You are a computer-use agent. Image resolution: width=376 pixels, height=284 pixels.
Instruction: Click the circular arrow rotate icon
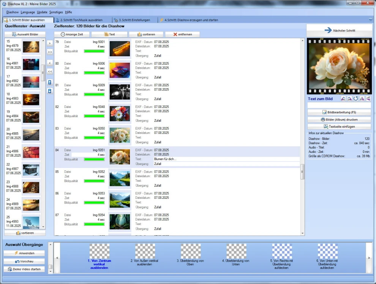[356, 99]
